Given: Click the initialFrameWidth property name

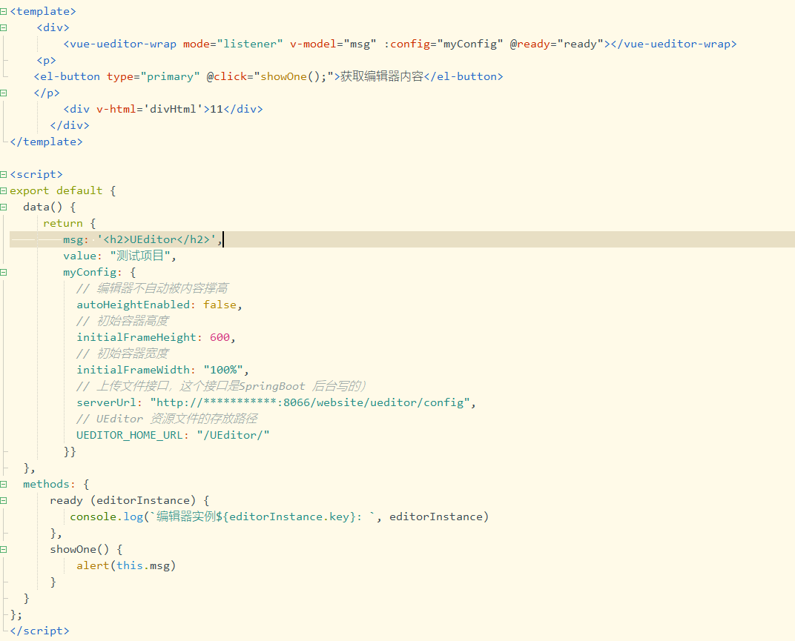Looking at the screenshot, I should (133, 370).
